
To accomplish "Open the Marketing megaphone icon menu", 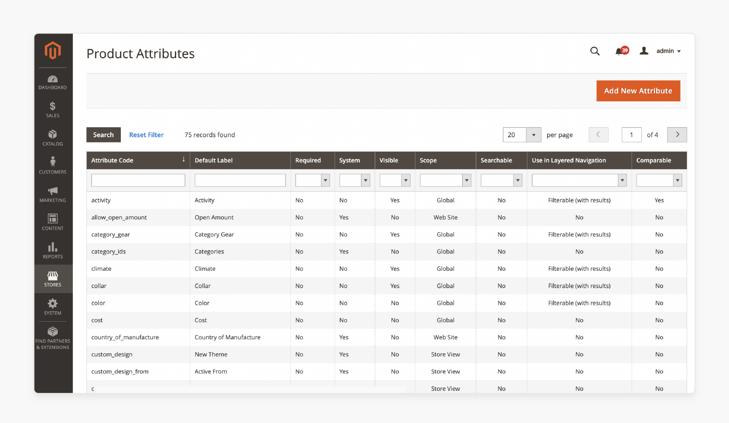I will [x=53, y=195].
